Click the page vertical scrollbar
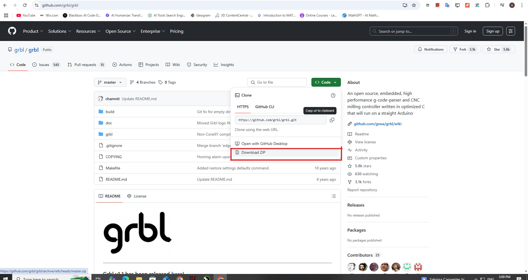528x280 pixels. coord(526,51)
